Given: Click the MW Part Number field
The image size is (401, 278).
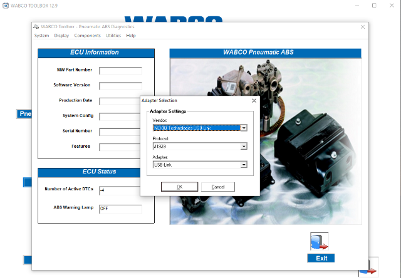Looking at the screenshot, I should [x=120, y=71].
